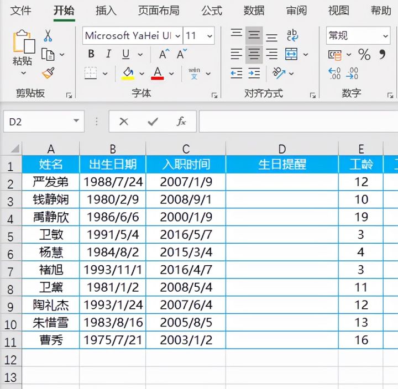Click accounting number format icon

point(335,55)
